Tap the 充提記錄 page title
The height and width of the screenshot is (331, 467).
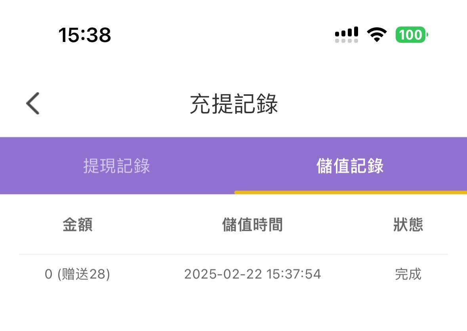(x=234, y=105)
